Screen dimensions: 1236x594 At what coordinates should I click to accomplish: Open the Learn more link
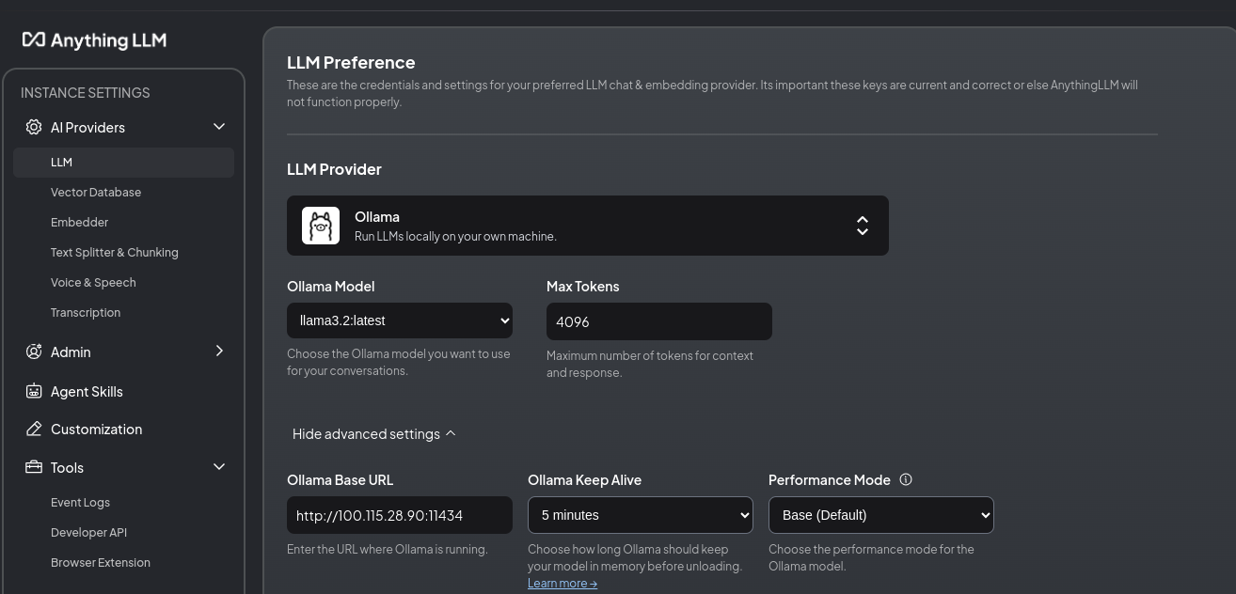tap(563, 583)
